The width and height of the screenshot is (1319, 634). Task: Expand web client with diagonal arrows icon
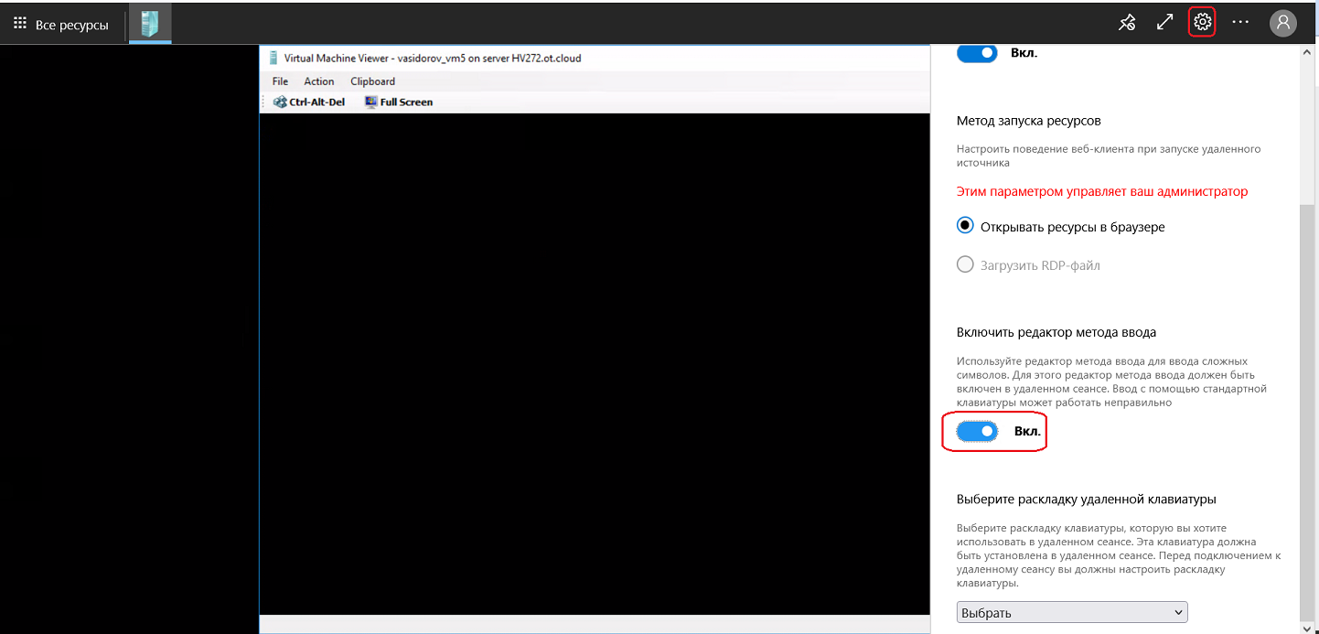pos(1164,23)
